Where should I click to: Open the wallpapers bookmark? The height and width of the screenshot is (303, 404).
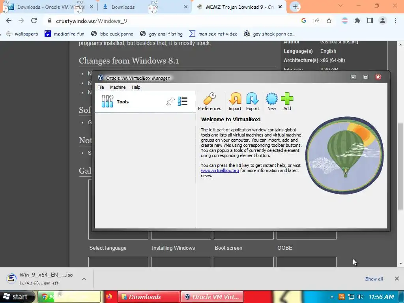(x=22, y=34)
